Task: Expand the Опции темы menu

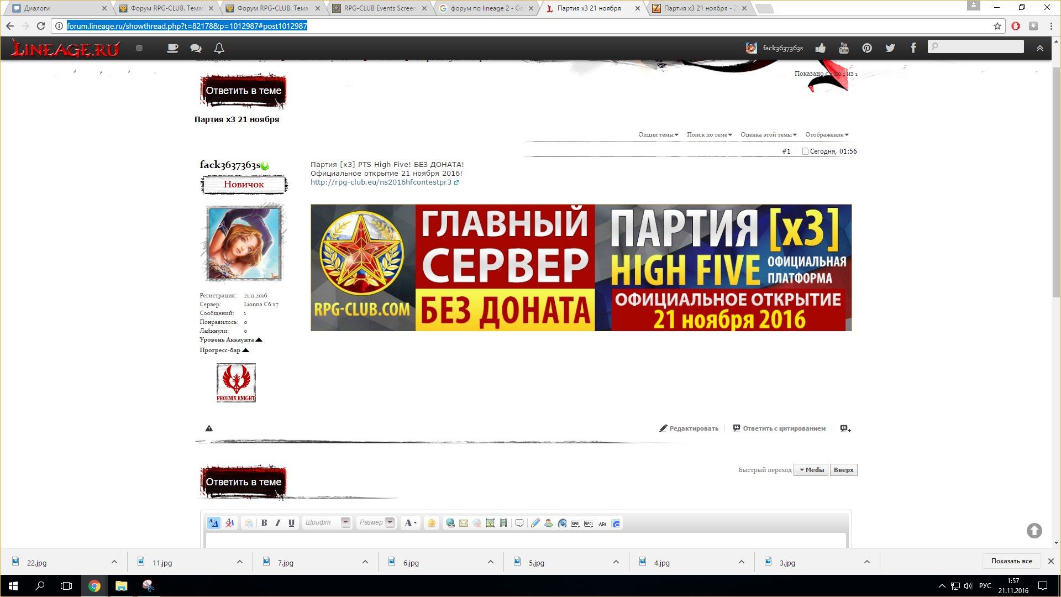Action: coord(658,134)
